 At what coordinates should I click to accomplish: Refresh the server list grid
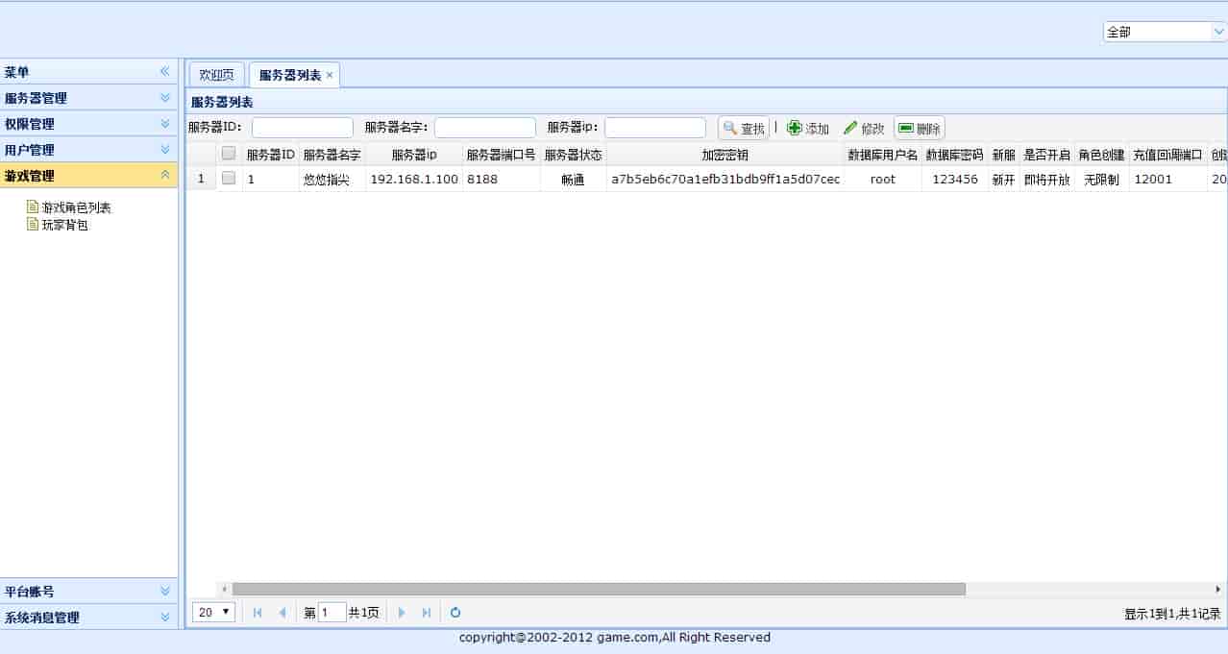pyautogui.click(x=455, y=613)
